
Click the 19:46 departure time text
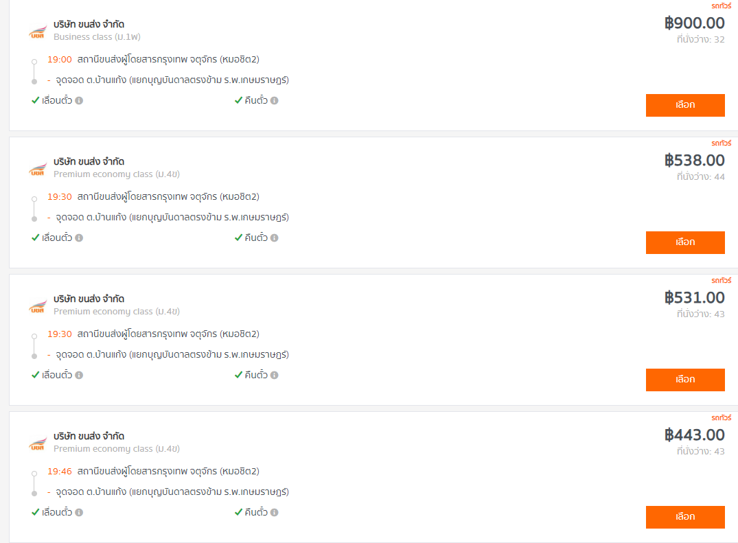[x=59, y=472]
